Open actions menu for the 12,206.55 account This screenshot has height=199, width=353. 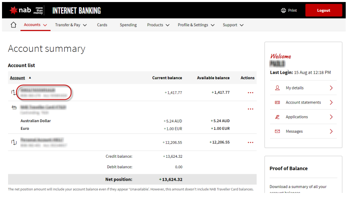pyautogui.click(x=250, y=142)
